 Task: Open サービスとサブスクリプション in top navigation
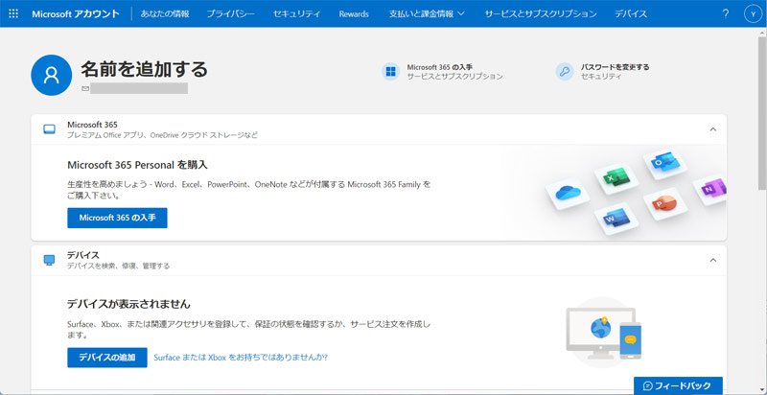point(541,13)
